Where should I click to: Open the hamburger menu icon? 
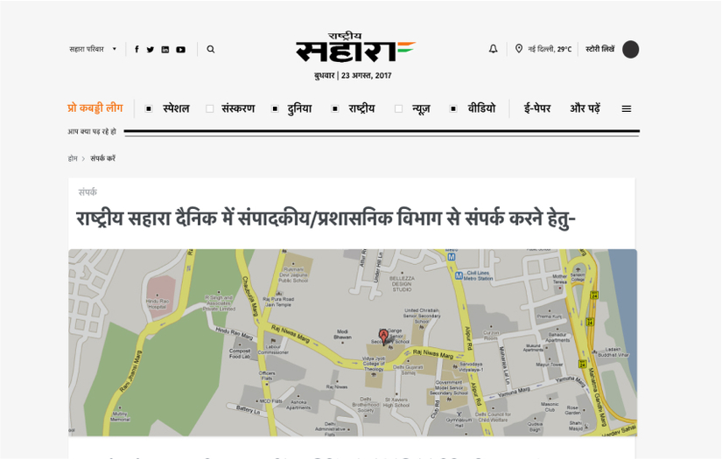627,109
